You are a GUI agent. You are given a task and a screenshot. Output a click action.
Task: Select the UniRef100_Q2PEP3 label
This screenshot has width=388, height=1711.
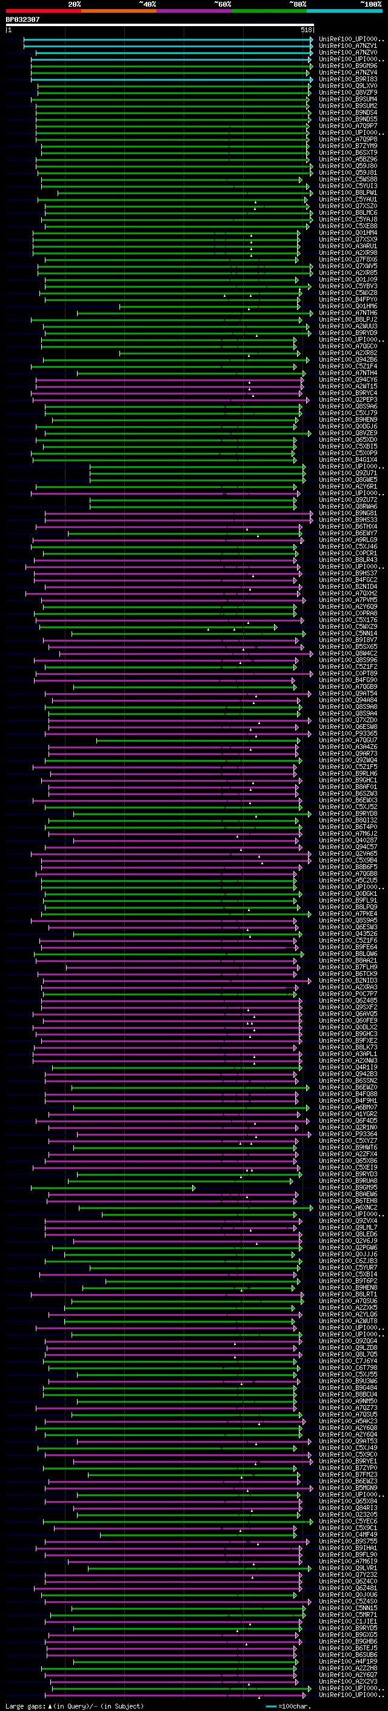click(348, 400)
